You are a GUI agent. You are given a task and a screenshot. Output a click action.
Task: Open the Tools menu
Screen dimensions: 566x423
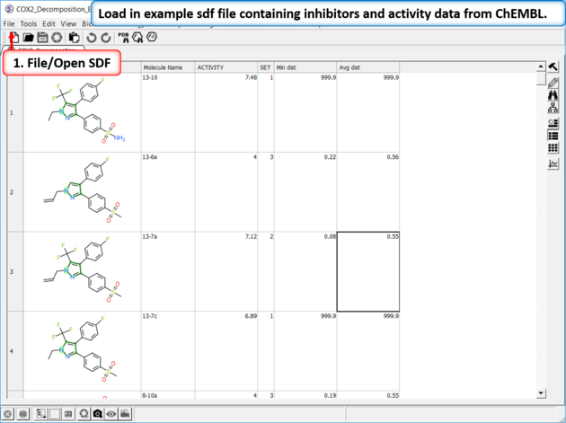(29, 23)
